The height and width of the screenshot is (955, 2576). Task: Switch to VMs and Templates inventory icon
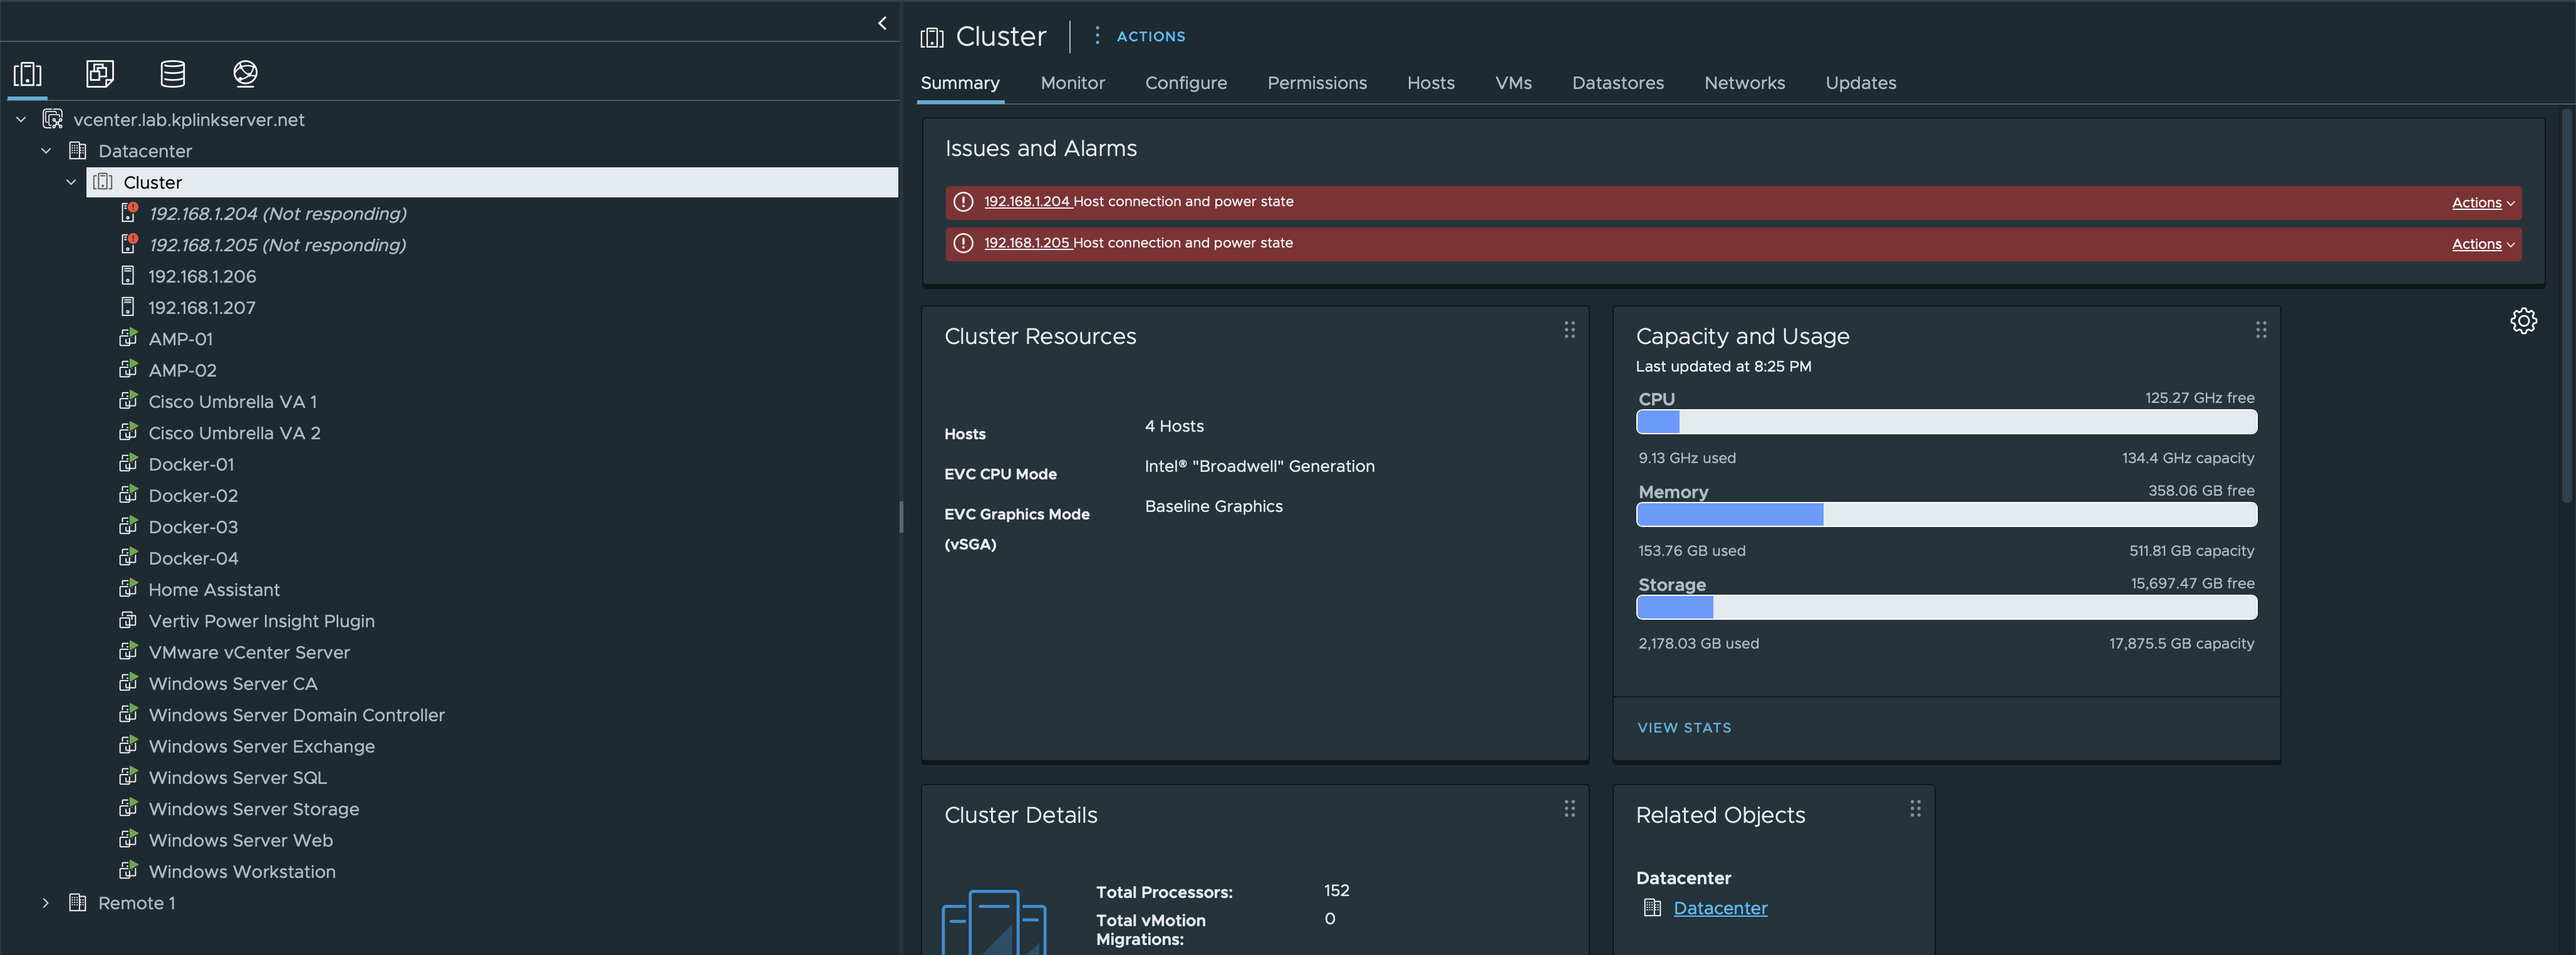(x=100, y=73)
